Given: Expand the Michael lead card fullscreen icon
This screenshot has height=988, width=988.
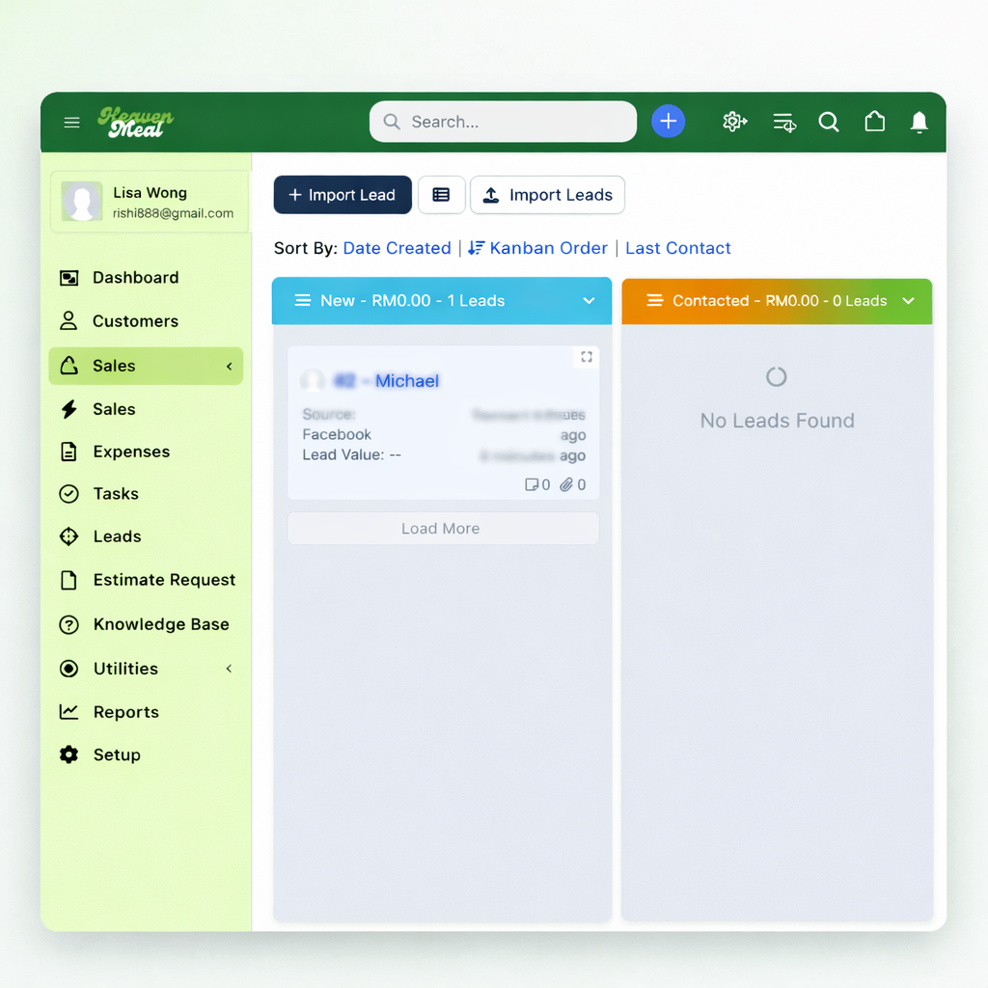Looking at the screenshot, I should coord(586,357).
